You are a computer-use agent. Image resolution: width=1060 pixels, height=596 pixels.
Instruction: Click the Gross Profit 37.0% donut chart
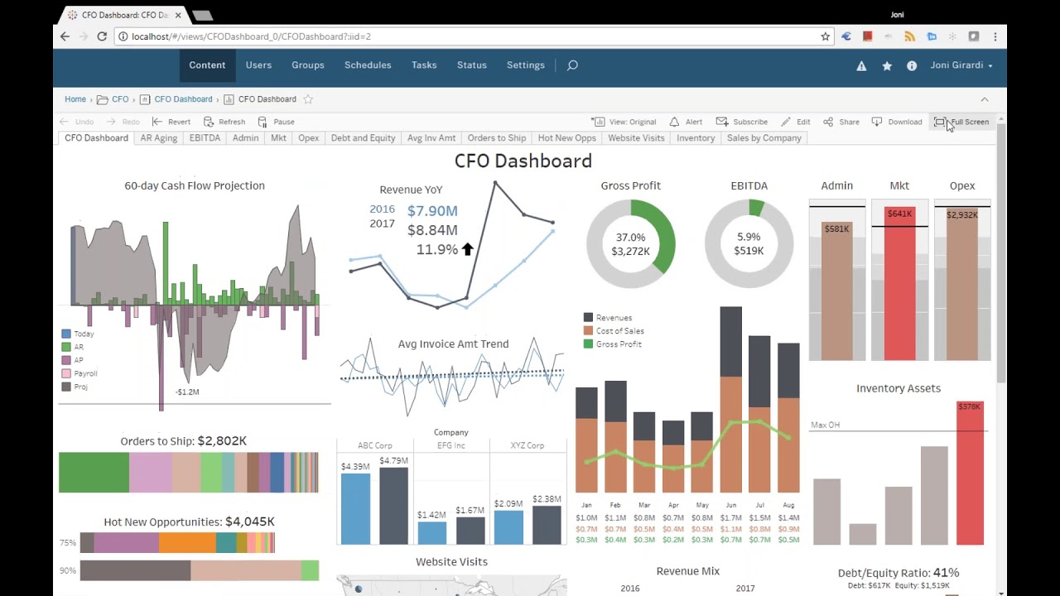pos(631,243)
